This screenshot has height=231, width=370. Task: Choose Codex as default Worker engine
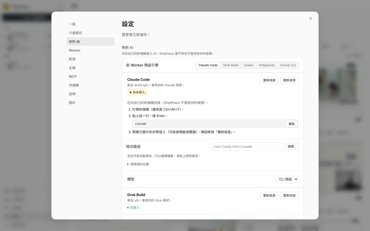(248, 65)
